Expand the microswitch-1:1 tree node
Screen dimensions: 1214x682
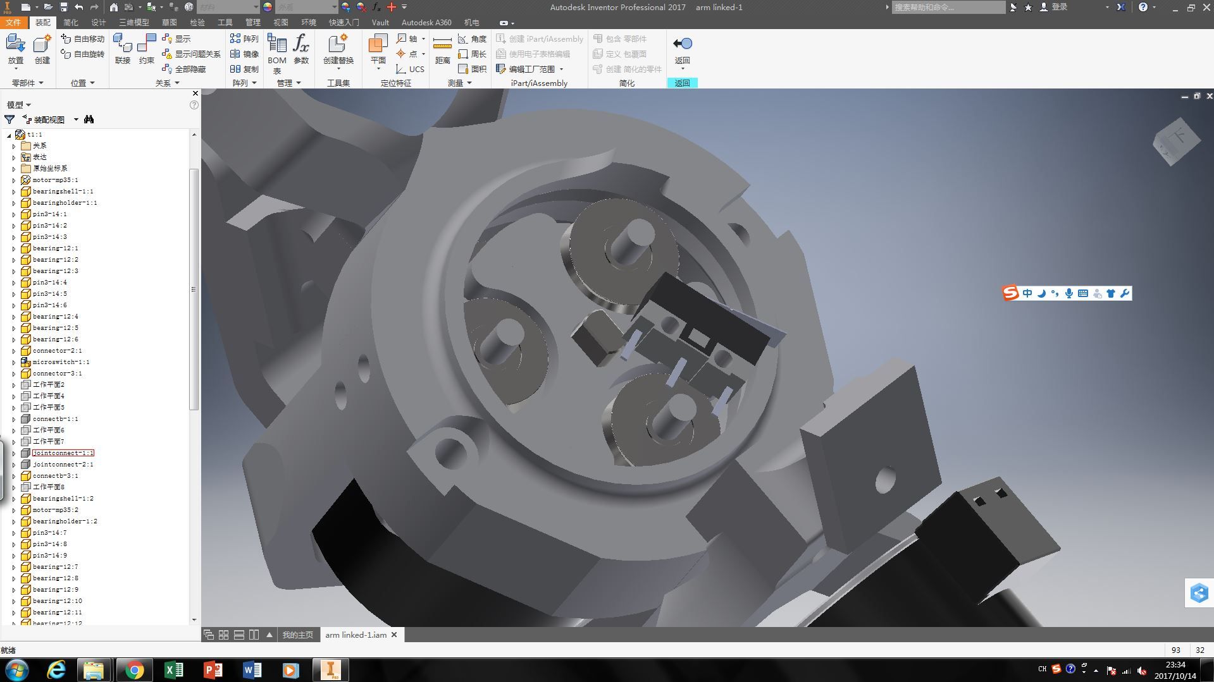(14, 362)
